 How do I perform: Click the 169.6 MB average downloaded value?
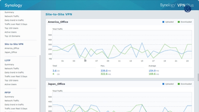point(154,74)
